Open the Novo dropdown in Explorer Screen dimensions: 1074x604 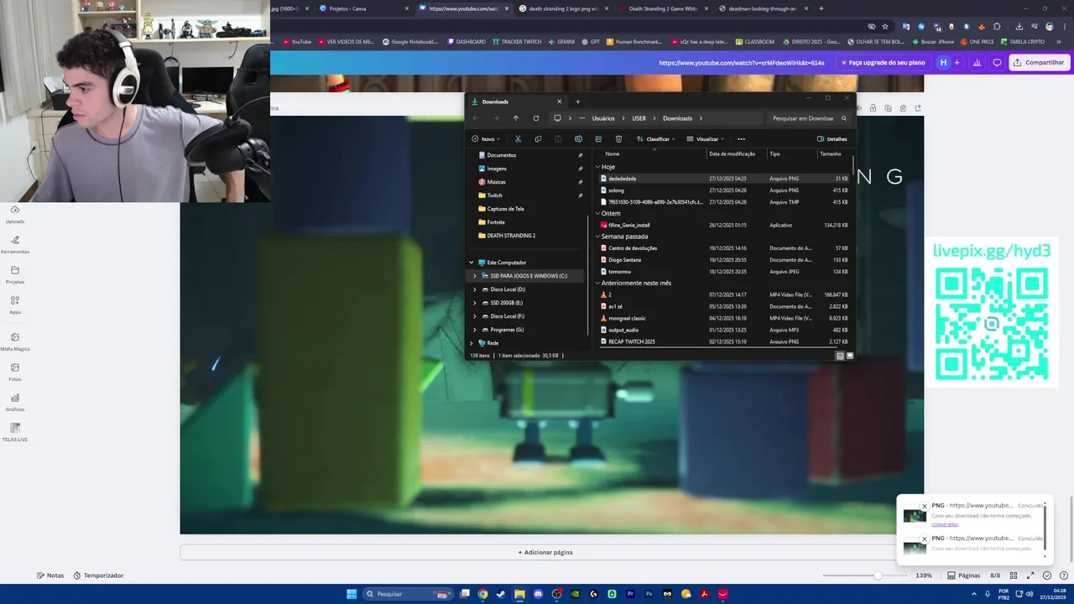(486, 139)
